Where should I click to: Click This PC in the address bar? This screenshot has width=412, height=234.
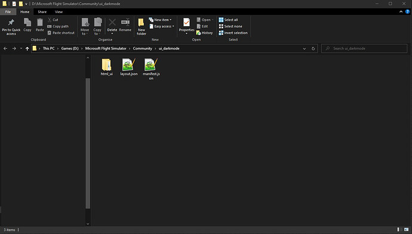pos(48,48)
